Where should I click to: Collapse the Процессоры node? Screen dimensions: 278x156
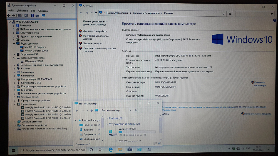[15, 104]
